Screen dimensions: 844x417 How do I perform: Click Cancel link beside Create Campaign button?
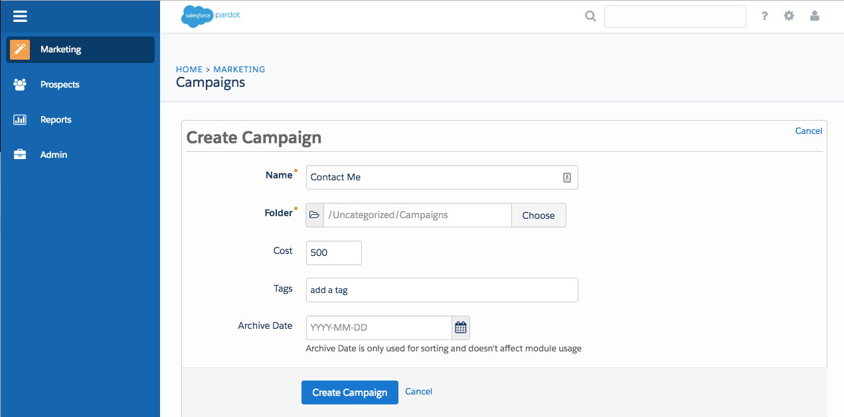pyautogui.click(x=418, y=392)
